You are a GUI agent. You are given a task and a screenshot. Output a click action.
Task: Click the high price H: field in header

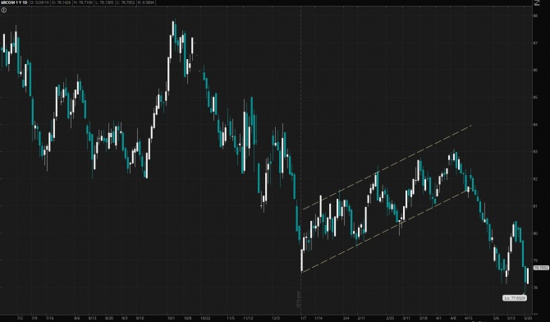83,2
